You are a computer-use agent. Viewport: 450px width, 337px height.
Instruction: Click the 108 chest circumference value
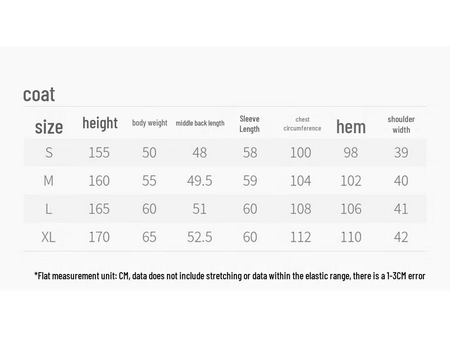300,209
